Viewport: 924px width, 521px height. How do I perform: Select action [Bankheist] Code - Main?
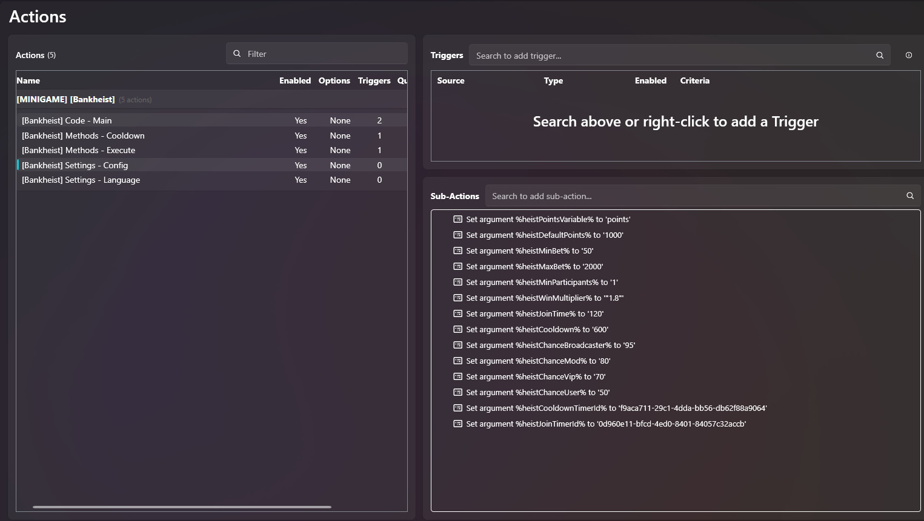[211, 120]
